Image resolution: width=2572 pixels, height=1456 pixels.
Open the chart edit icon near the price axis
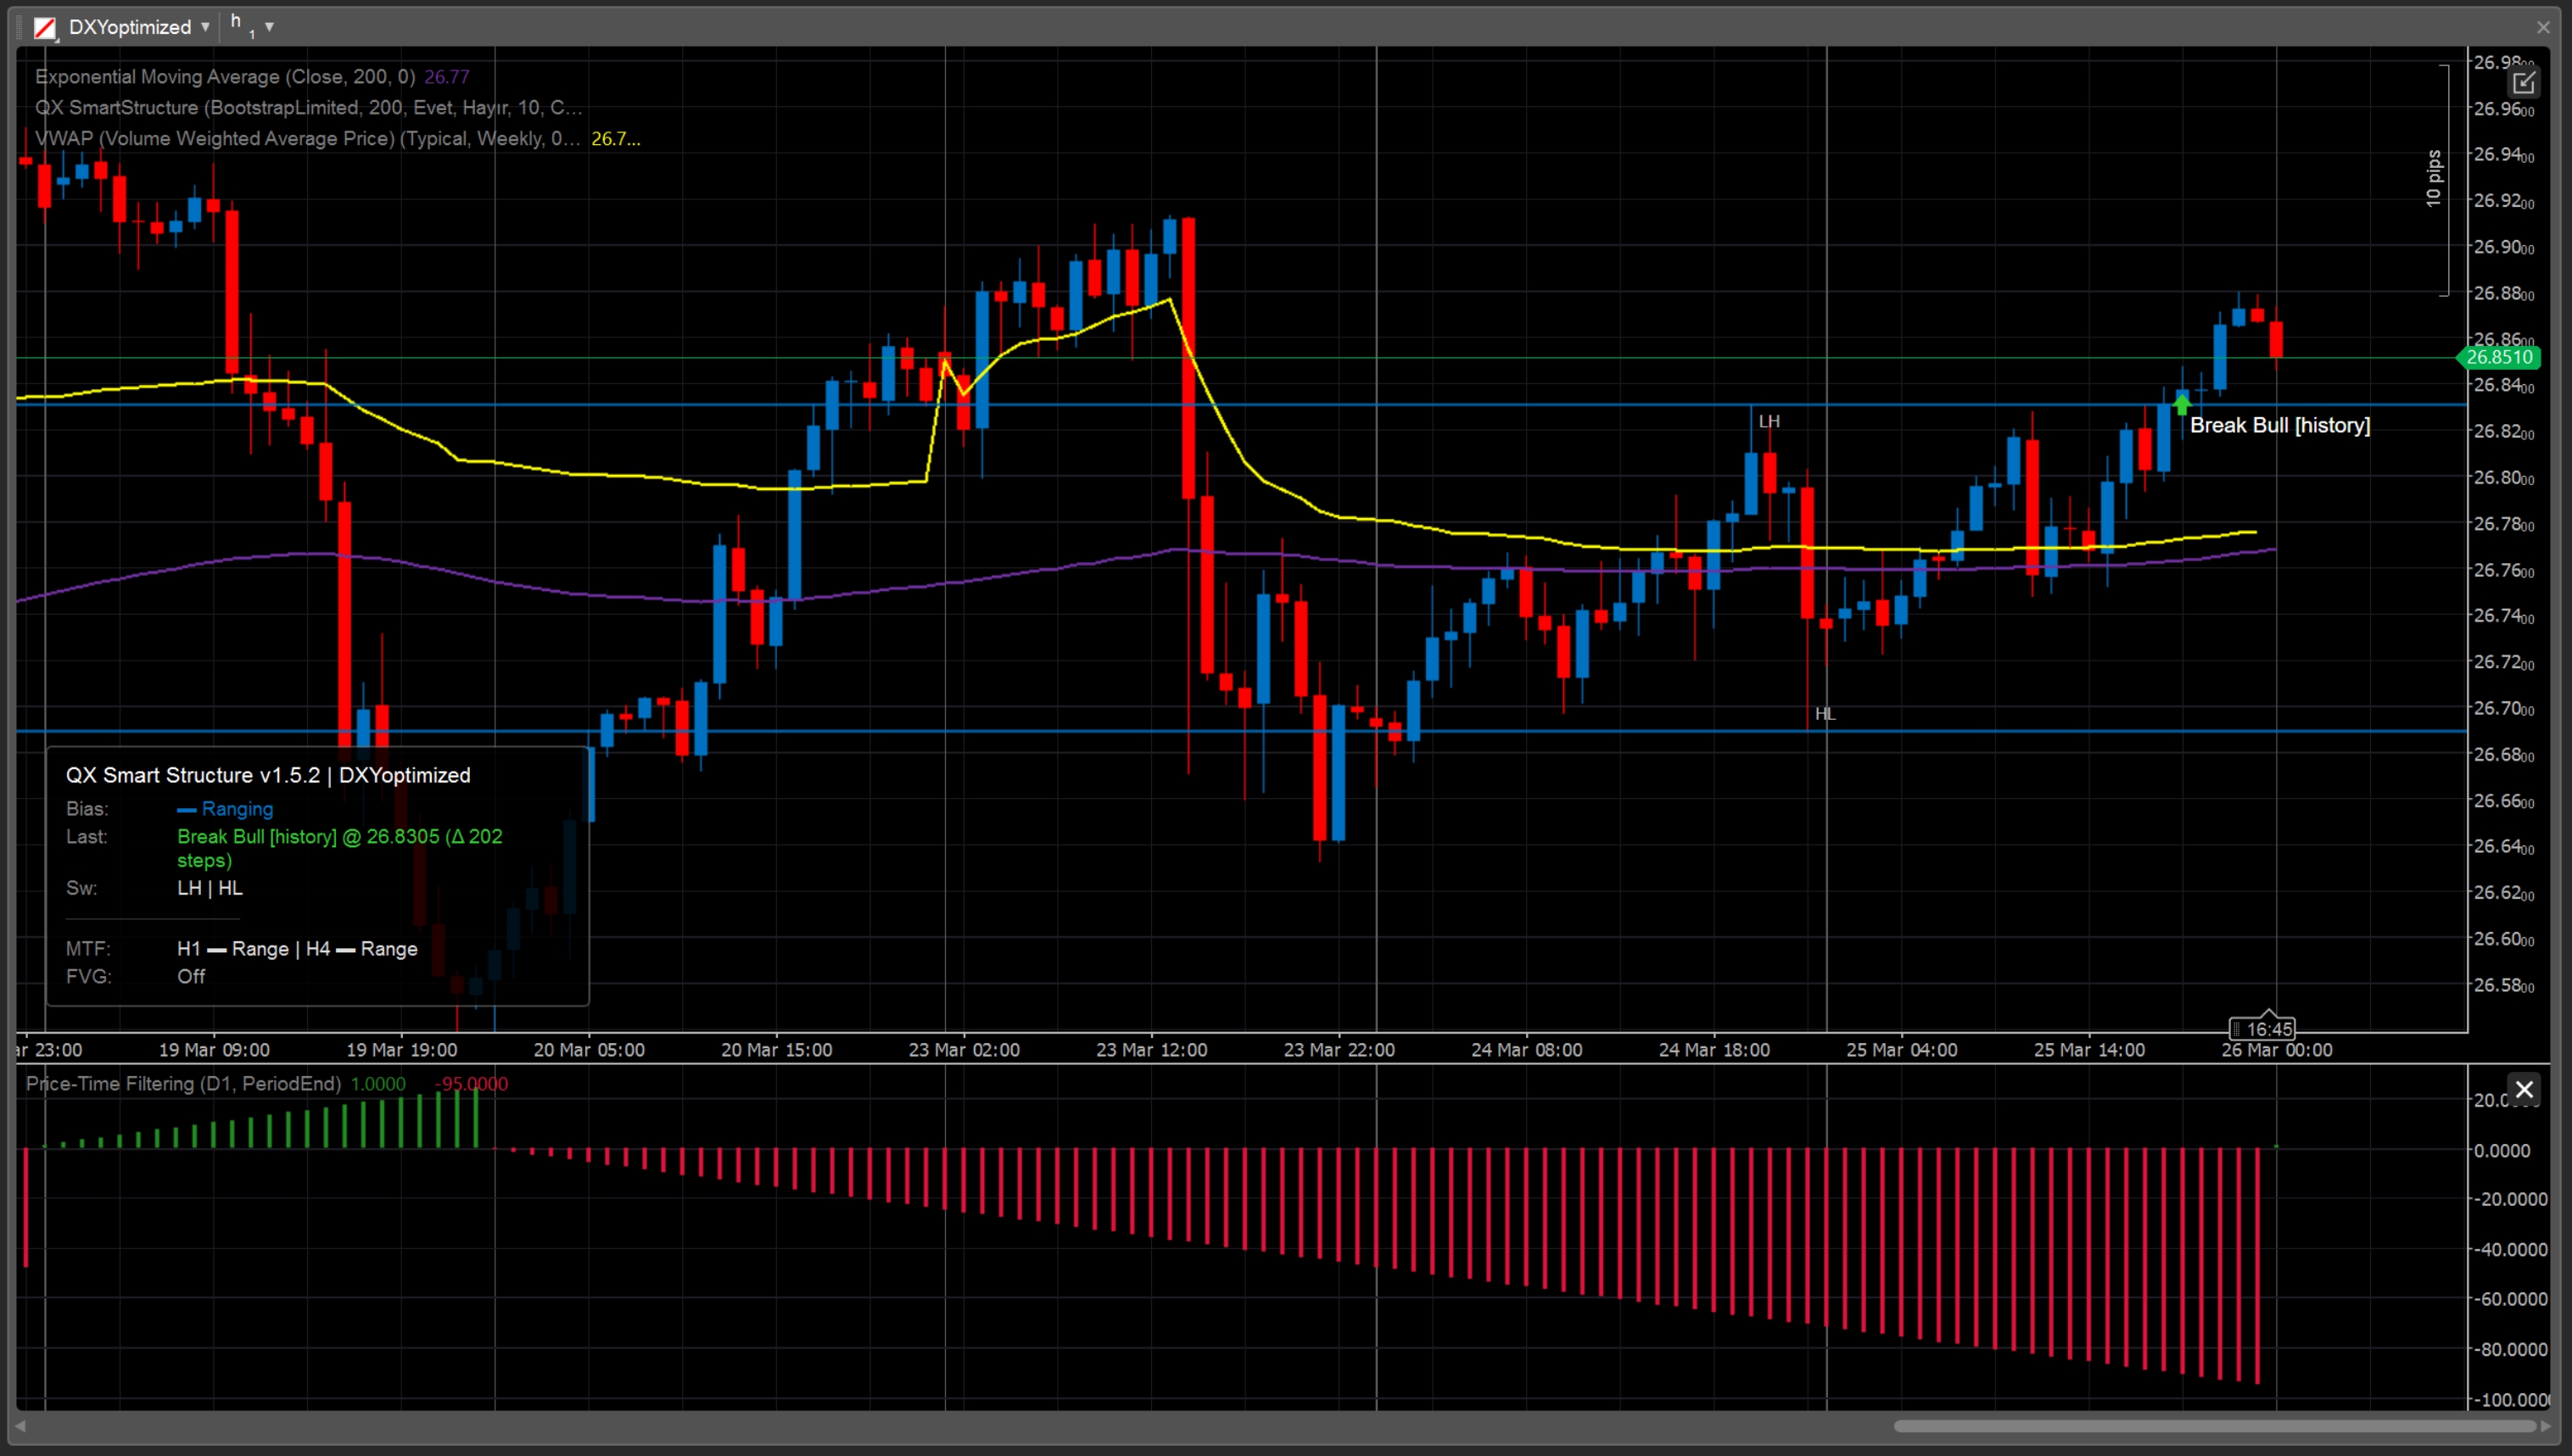tap(2525, 82)
